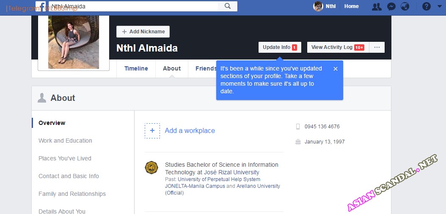Expand account menu arrow at top right
The height and width of the screenshot is (214, 446).
[x=440, y=6]
